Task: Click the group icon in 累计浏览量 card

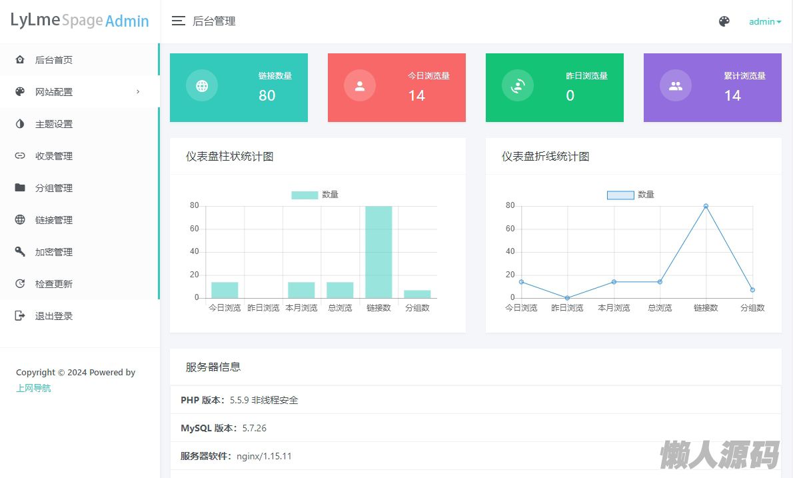Action: pyautogui.click(x=676, y=86)
